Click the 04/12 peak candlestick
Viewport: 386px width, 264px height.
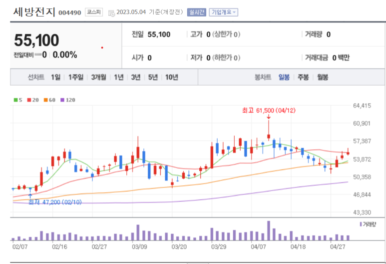coord(269,130)
